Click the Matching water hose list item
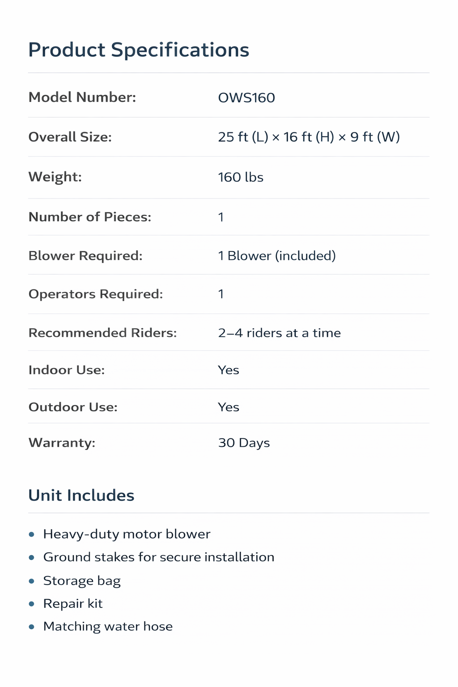458x687 pixels. [x=108, y=626]
